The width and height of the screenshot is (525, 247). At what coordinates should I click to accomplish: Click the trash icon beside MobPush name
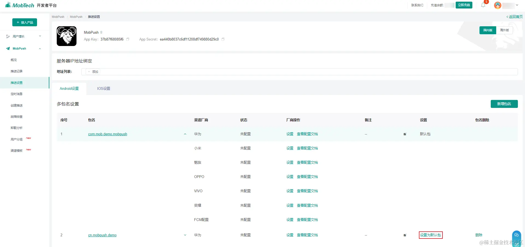101,32
